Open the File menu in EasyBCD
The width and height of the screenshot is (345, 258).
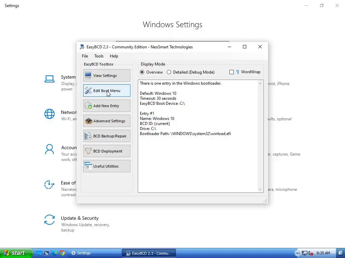(85, 56)
